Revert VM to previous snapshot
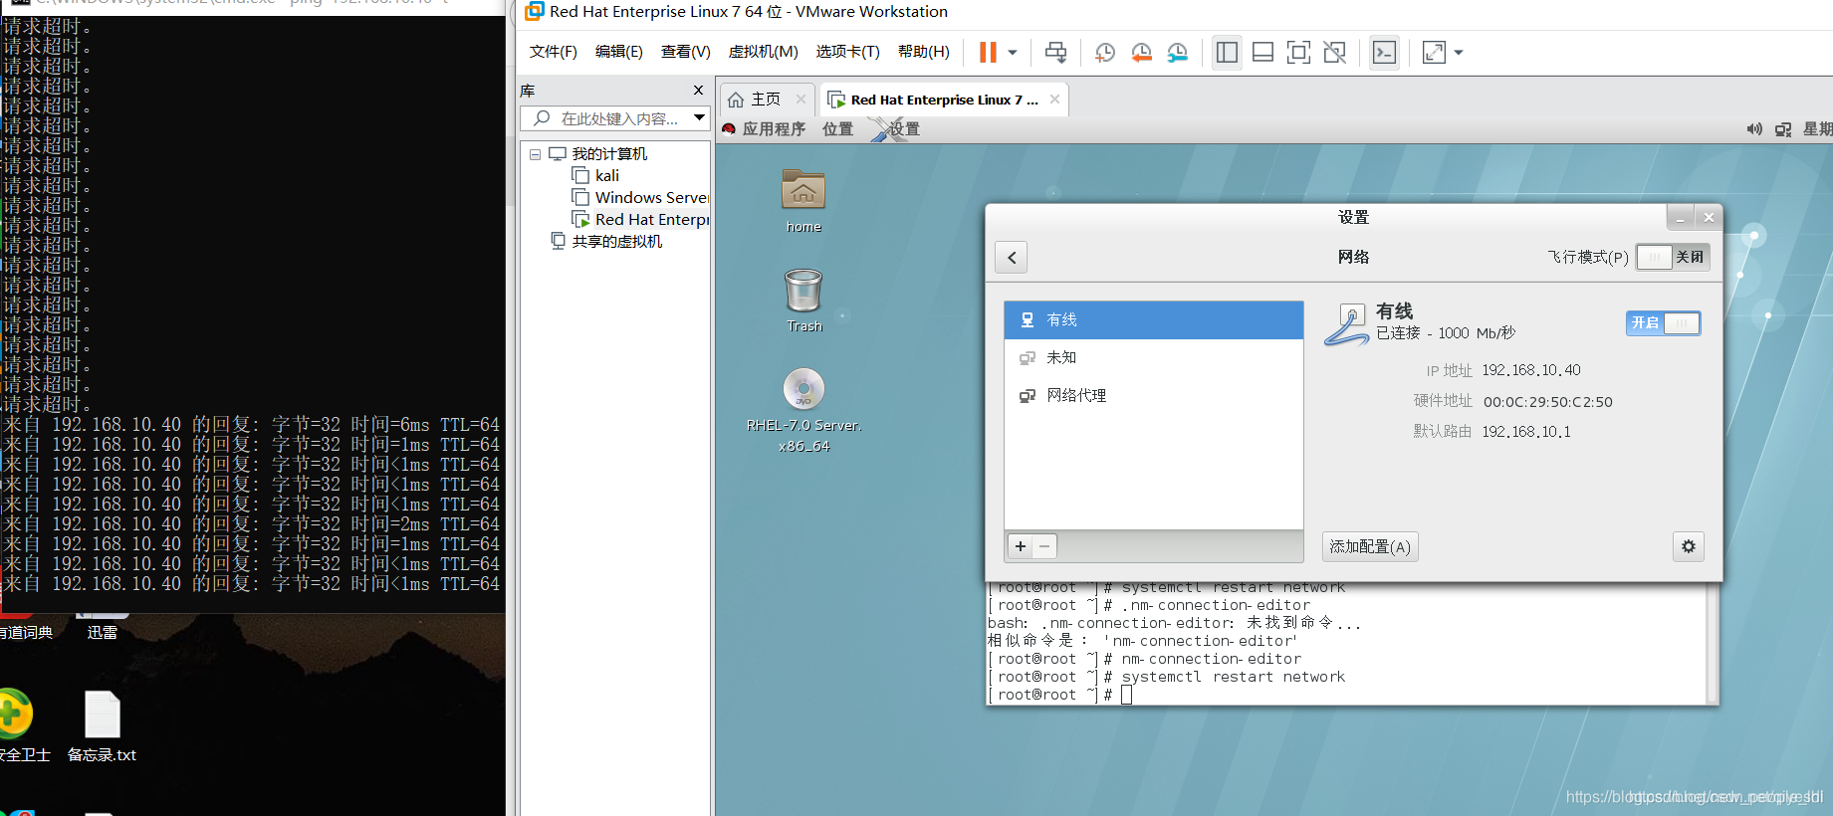1833x816 pixels. [x=1141, y=53]
